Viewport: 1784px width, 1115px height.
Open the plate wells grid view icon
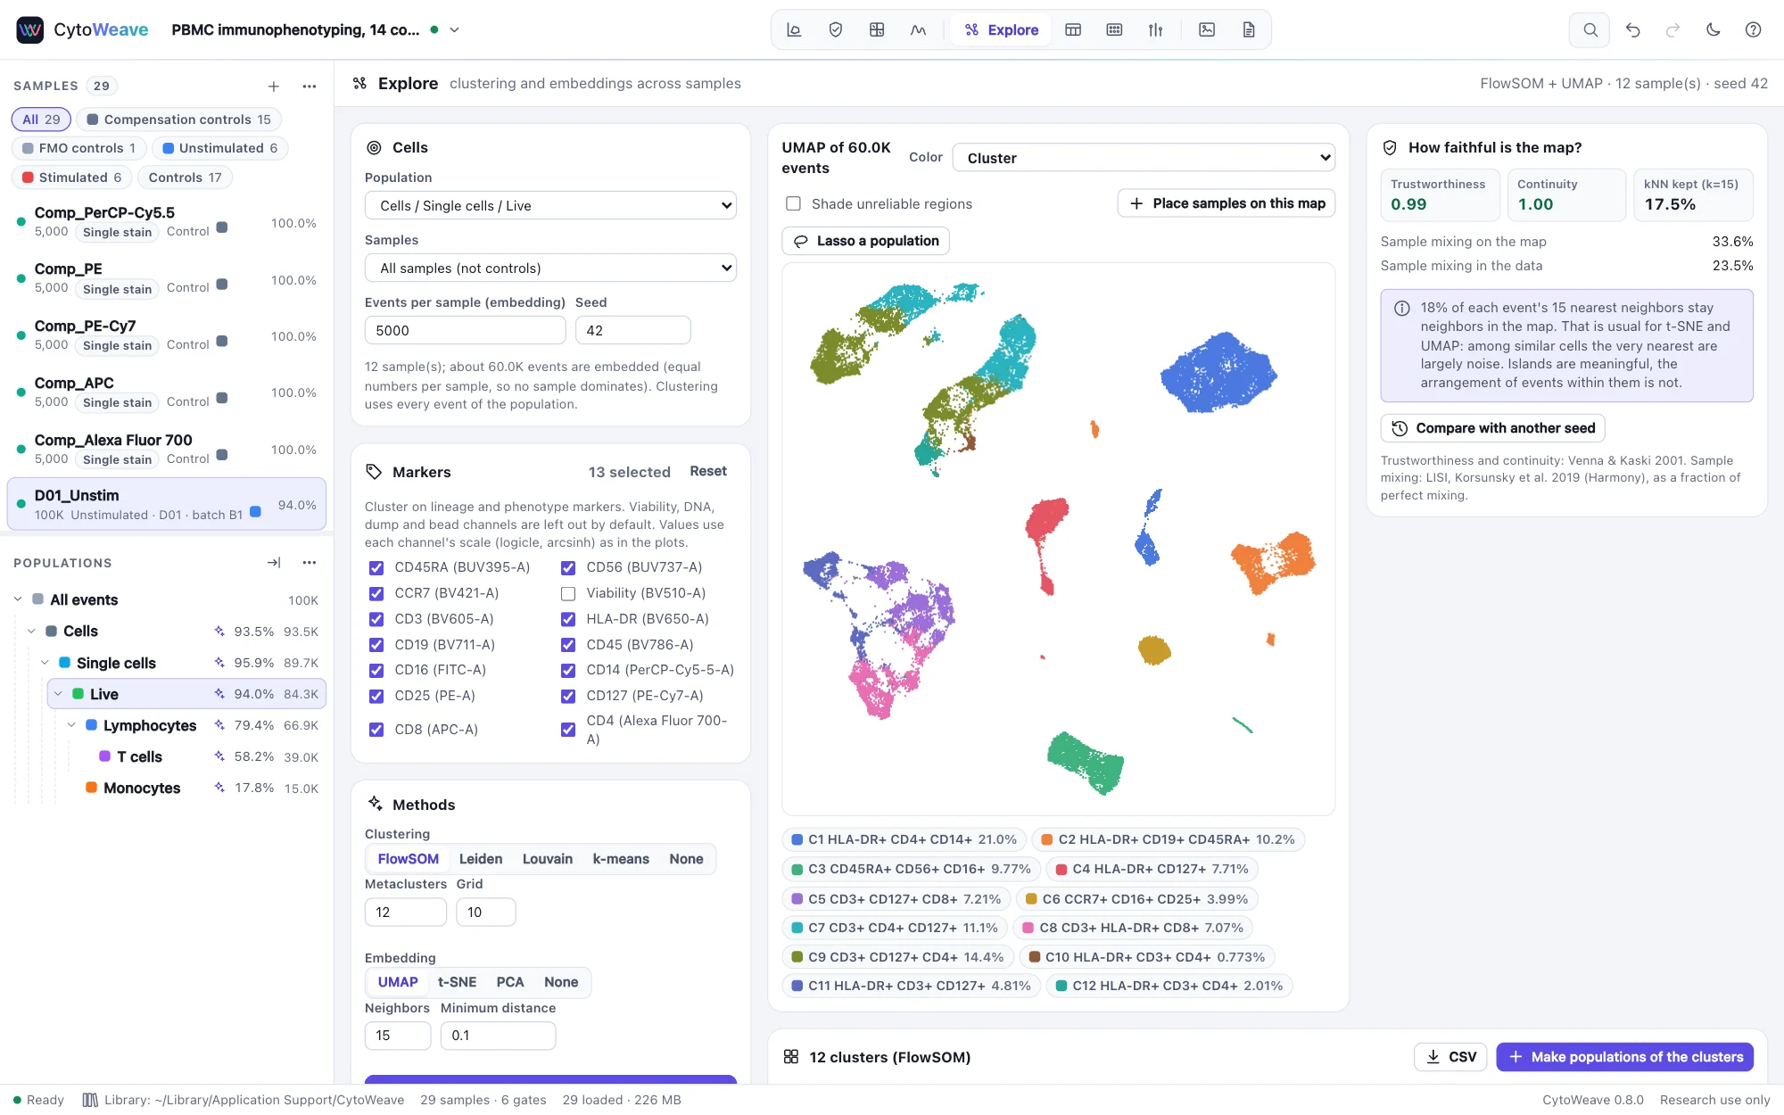pos(1114,30)
